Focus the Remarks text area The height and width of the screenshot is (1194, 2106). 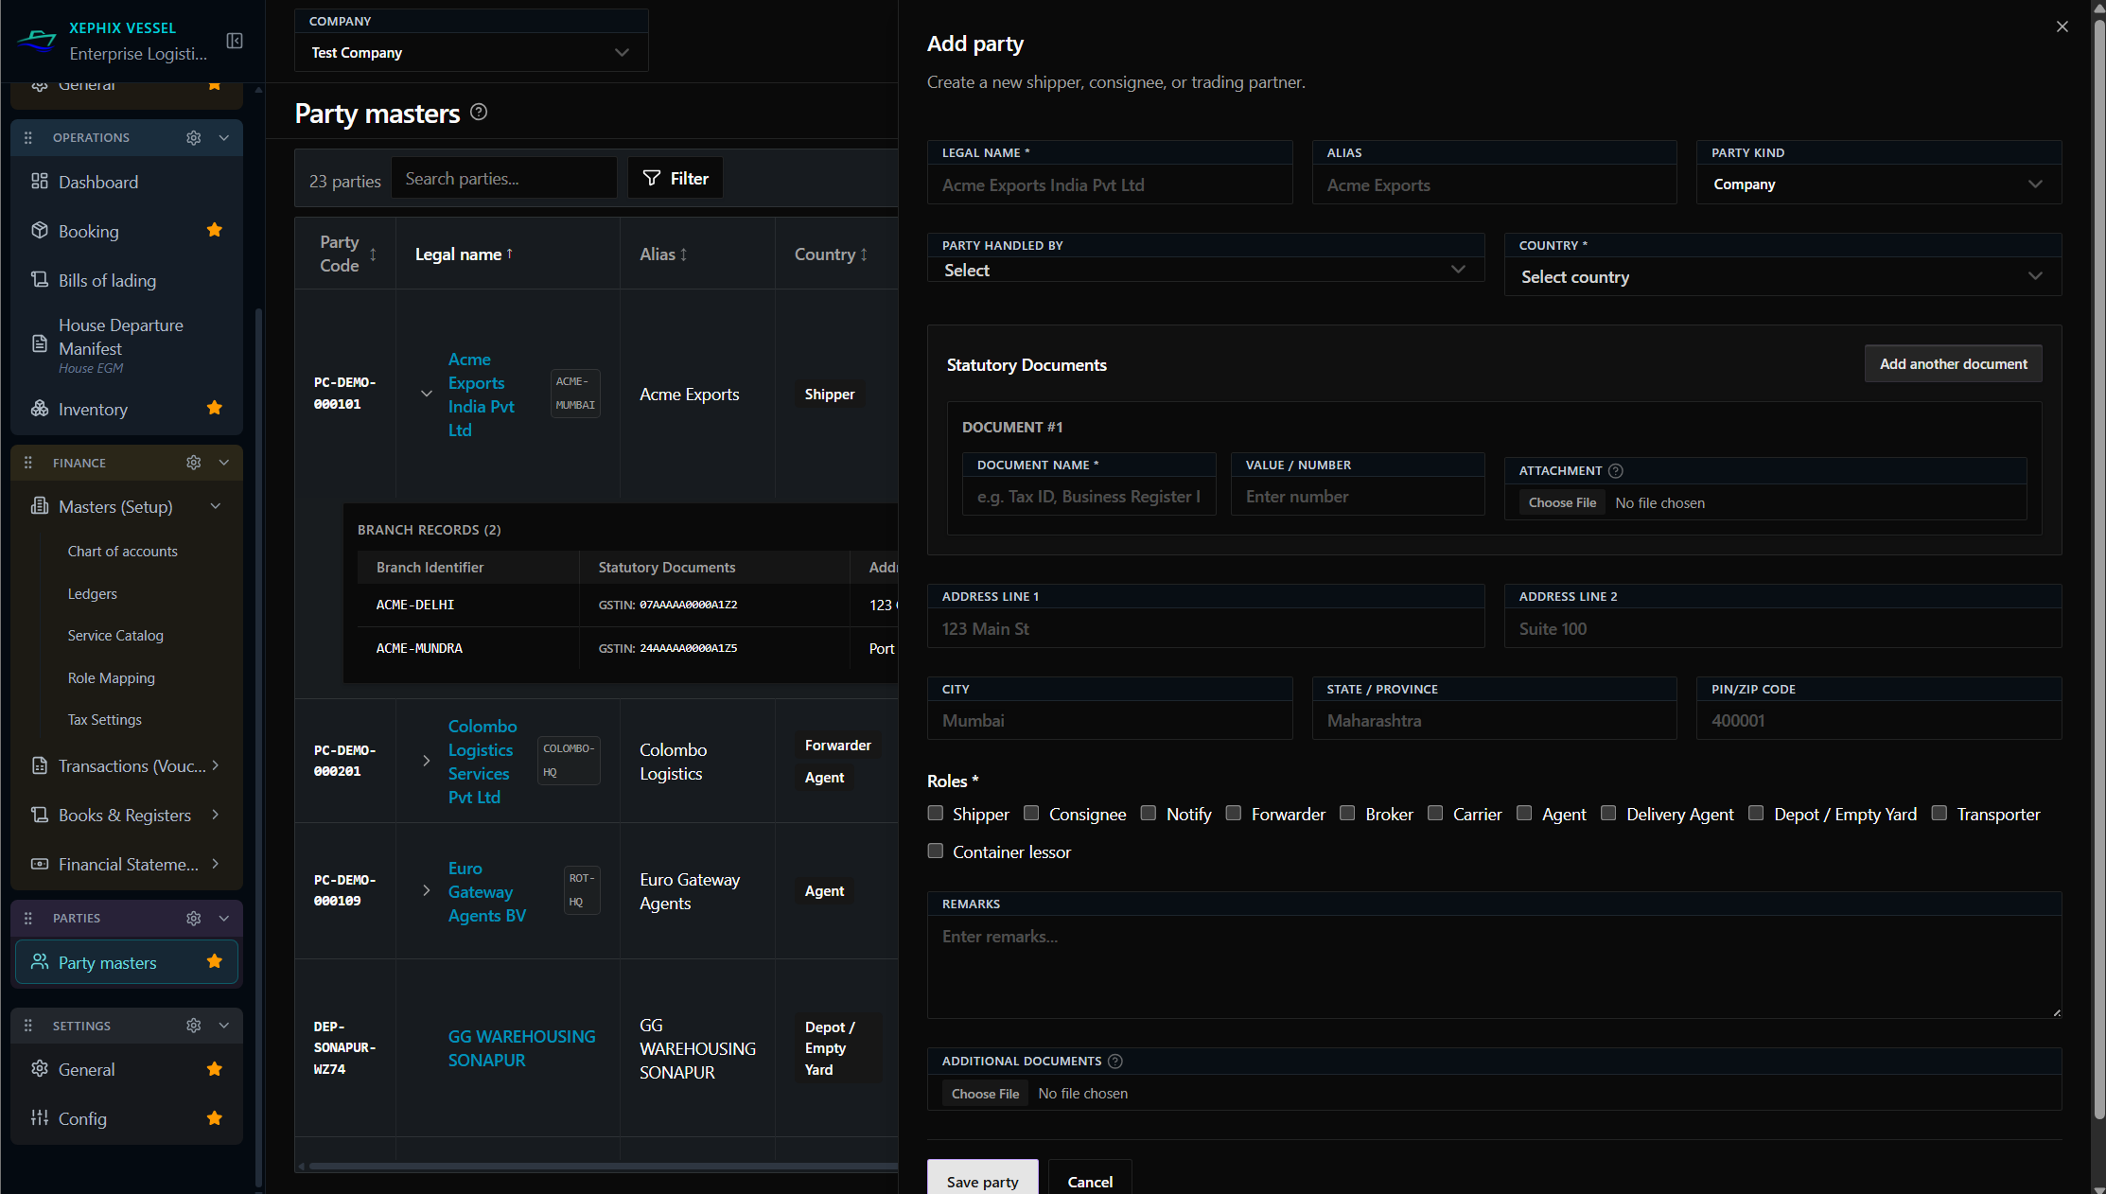pos(1494,966)
